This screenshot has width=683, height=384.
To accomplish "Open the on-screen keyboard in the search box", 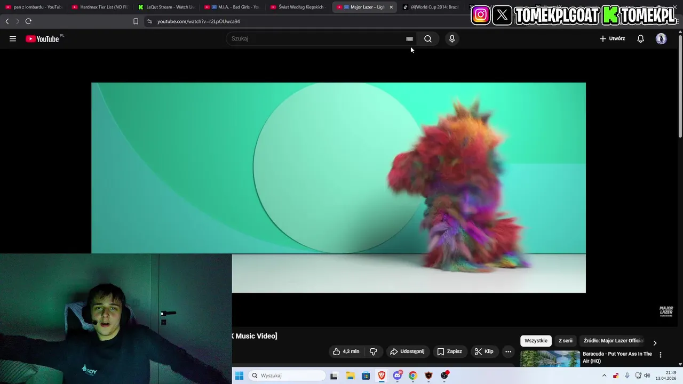I will pyautogui.click(x=409, y=38).
